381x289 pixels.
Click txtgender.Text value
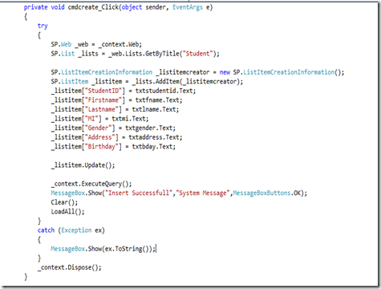pos(150,128)
